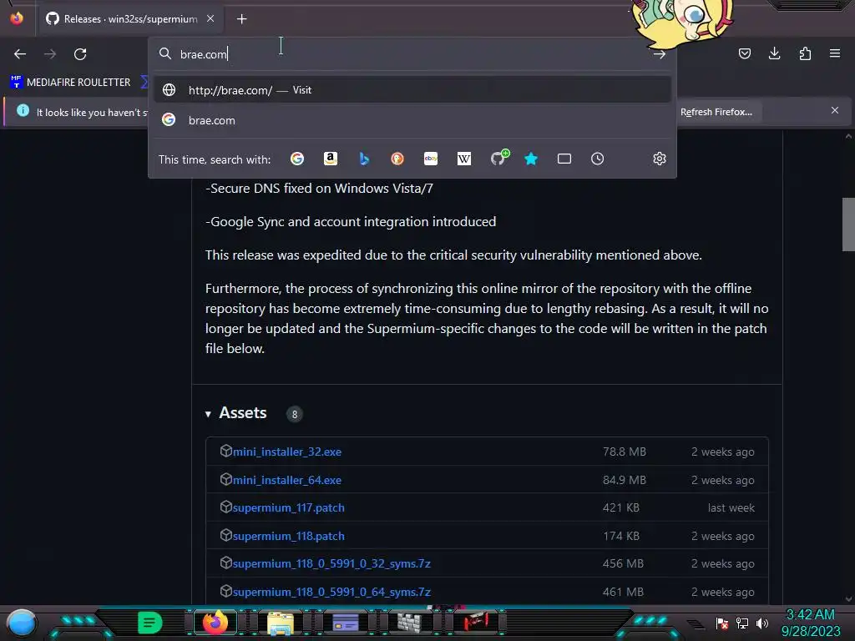The image size is (855, 641).
Task: Go forward with the forward arrow
Action: (50, 54)
